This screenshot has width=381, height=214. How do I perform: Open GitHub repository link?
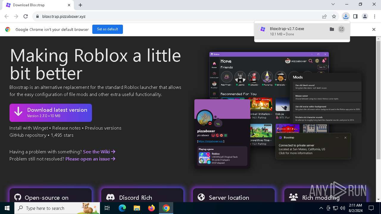(x=28, y=135)
